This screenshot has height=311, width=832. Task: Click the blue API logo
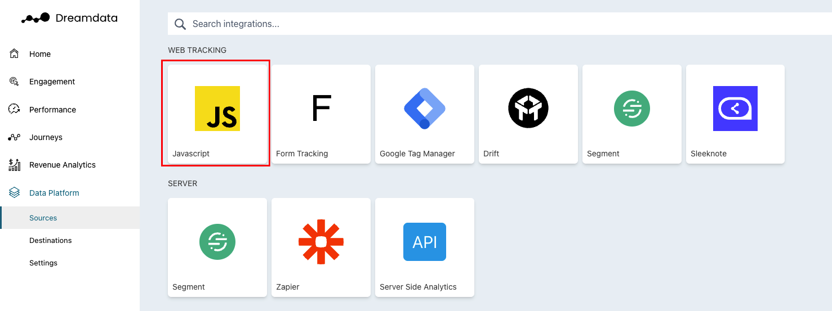tap(425, 242)
